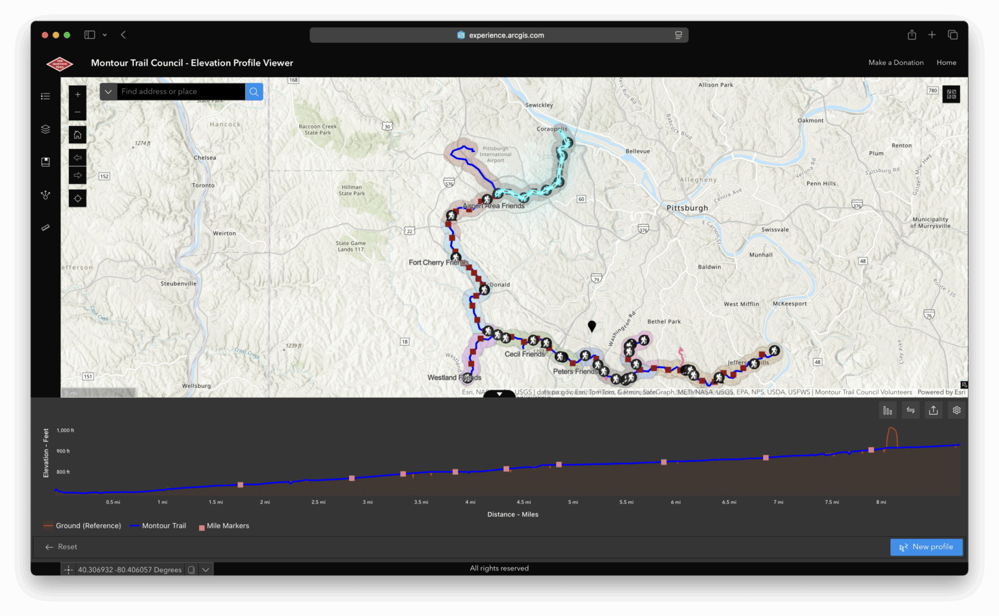
Task: Click the find-my-location crosshair button
Action: (x=77, y=198)
